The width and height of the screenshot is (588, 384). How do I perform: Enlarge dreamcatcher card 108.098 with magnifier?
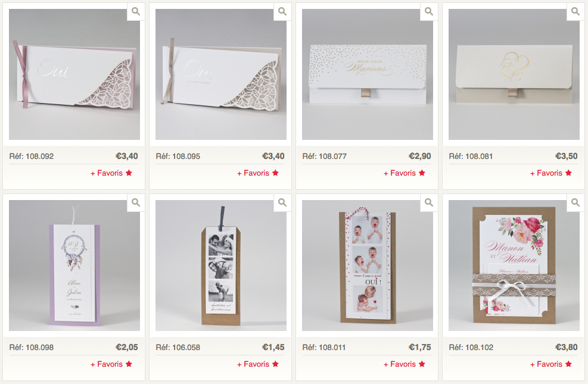[x=136, y=202]
